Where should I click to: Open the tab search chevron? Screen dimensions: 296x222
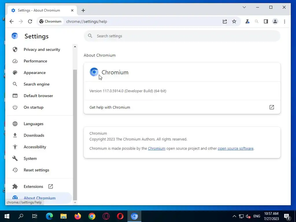point(244,7)
